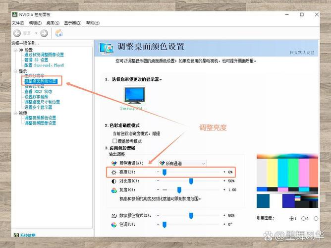Screen dimensions: 331x248
Task: Click the gamma colored-circles icon
Action: tap(114, 190)
